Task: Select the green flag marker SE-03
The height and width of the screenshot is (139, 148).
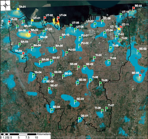Action: tap(75, 101)
